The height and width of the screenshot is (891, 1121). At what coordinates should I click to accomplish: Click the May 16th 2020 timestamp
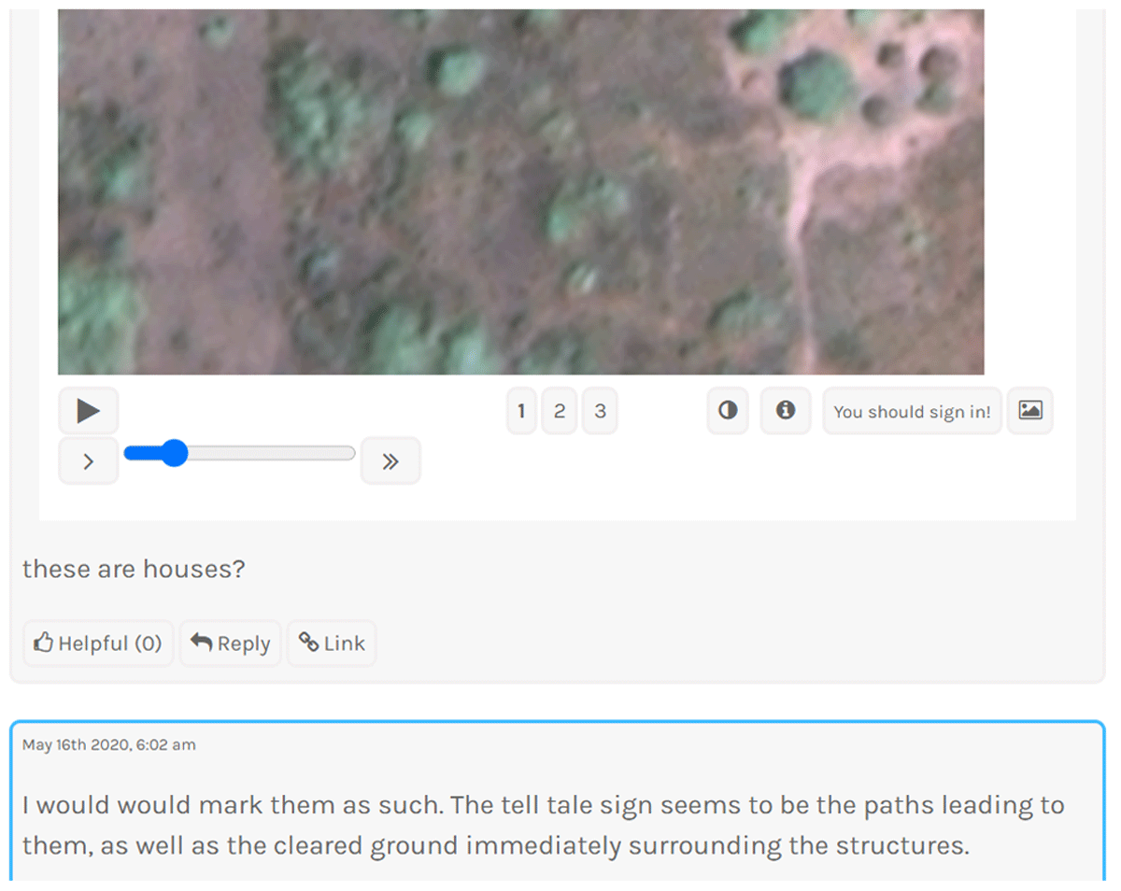point(109,744)
